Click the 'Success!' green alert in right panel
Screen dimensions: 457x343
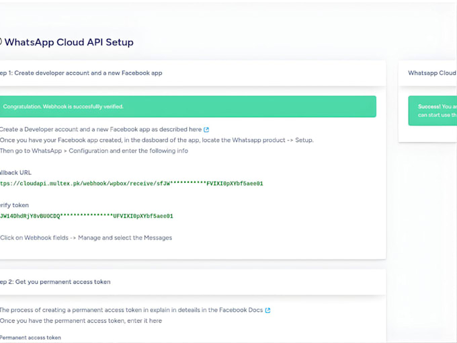tap(433, 110)
